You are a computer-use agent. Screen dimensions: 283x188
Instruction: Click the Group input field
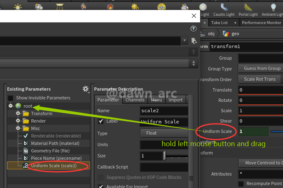tap(261, 58)
